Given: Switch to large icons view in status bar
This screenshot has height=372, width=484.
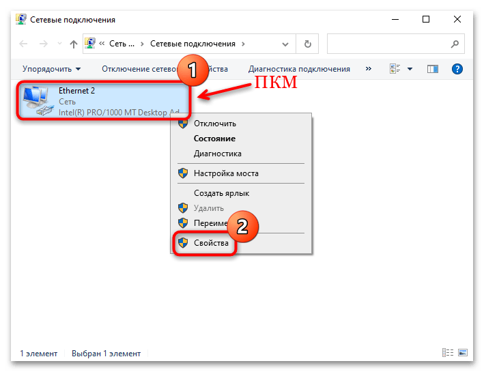Looking at the screenshot, I should (463, 353).
